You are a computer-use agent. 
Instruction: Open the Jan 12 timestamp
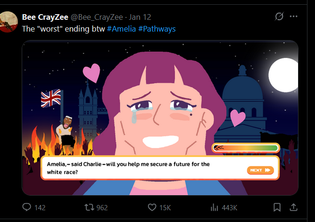coord(140,17)
